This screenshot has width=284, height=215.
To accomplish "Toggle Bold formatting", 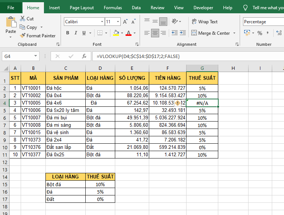I will click(68, 33).
